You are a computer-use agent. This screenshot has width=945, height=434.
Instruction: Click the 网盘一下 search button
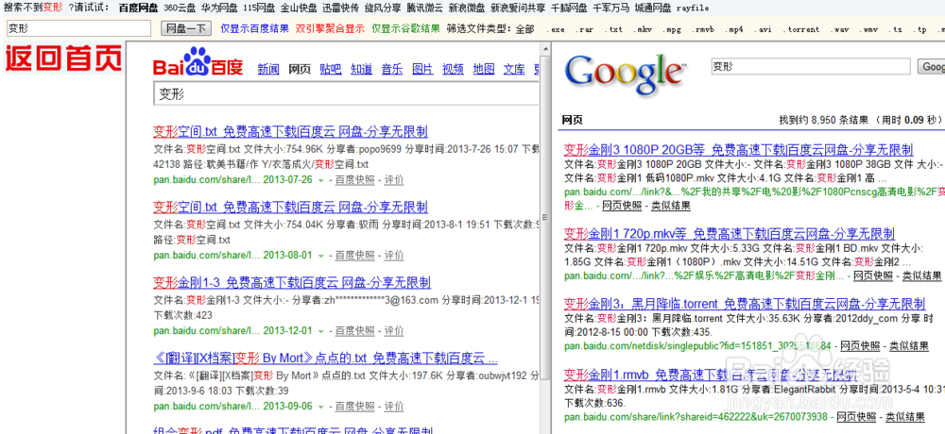[x=186, y=28]
